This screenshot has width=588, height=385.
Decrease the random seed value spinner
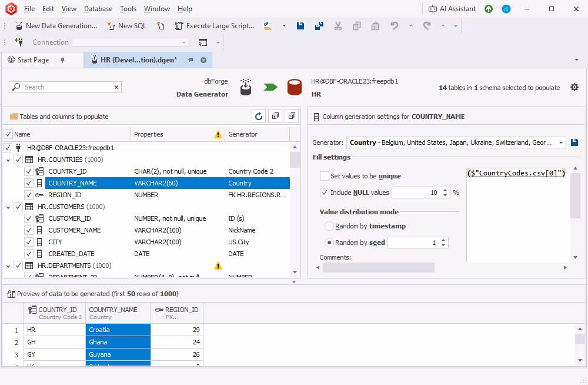click(x=443, y=245)
